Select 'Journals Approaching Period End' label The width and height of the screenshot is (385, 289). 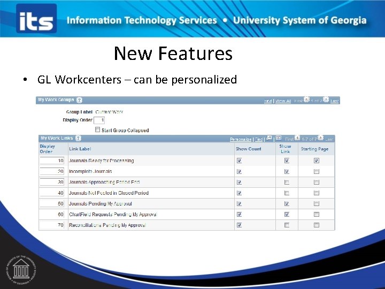click(104, 182)
